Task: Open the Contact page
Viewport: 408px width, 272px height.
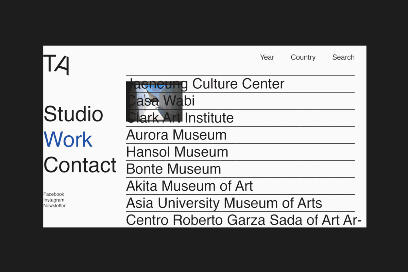Action: pyautogui.click(x=80, y=165)
